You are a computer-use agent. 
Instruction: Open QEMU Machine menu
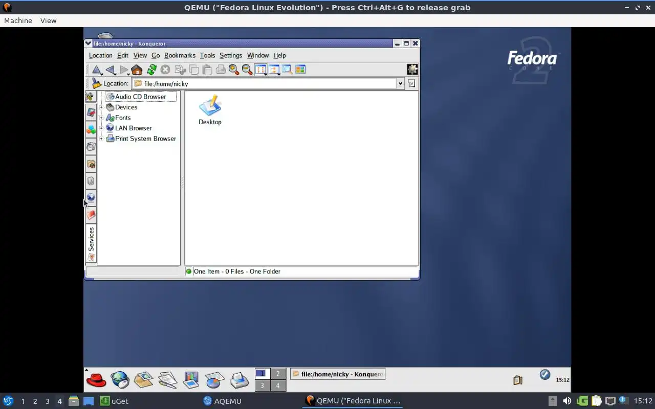coord(18,20)
